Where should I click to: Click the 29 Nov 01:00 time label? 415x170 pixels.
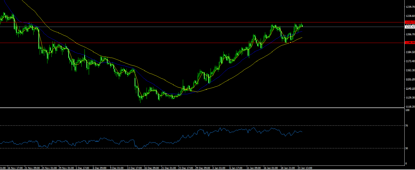(x=67, y=168)
